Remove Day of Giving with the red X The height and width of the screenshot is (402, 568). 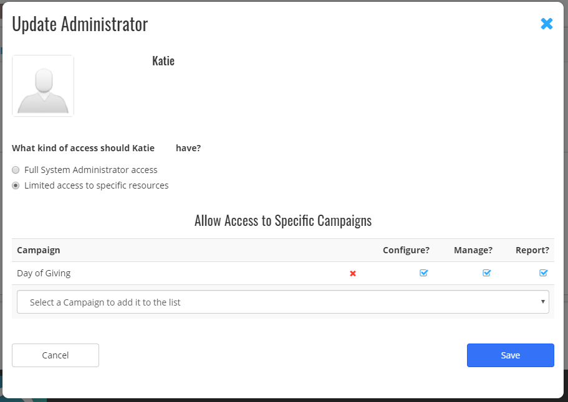[352, 273]
